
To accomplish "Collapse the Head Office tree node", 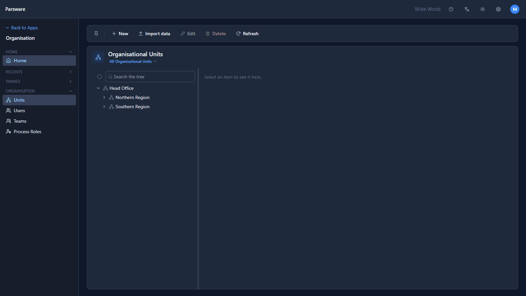I will (x=98, y=88).
